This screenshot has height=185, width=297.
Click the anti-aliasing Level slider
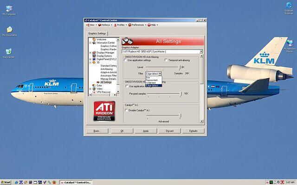pos(163,67)
